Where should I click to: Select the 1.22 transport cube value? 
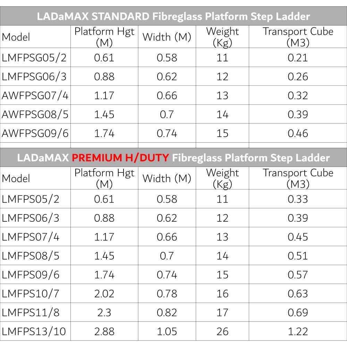coord(298,331)
